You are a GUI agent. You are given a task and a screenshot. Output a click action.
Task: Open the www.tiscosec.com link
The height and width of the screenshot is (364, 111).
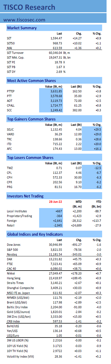pyautogui.click(x=24, y=20)
